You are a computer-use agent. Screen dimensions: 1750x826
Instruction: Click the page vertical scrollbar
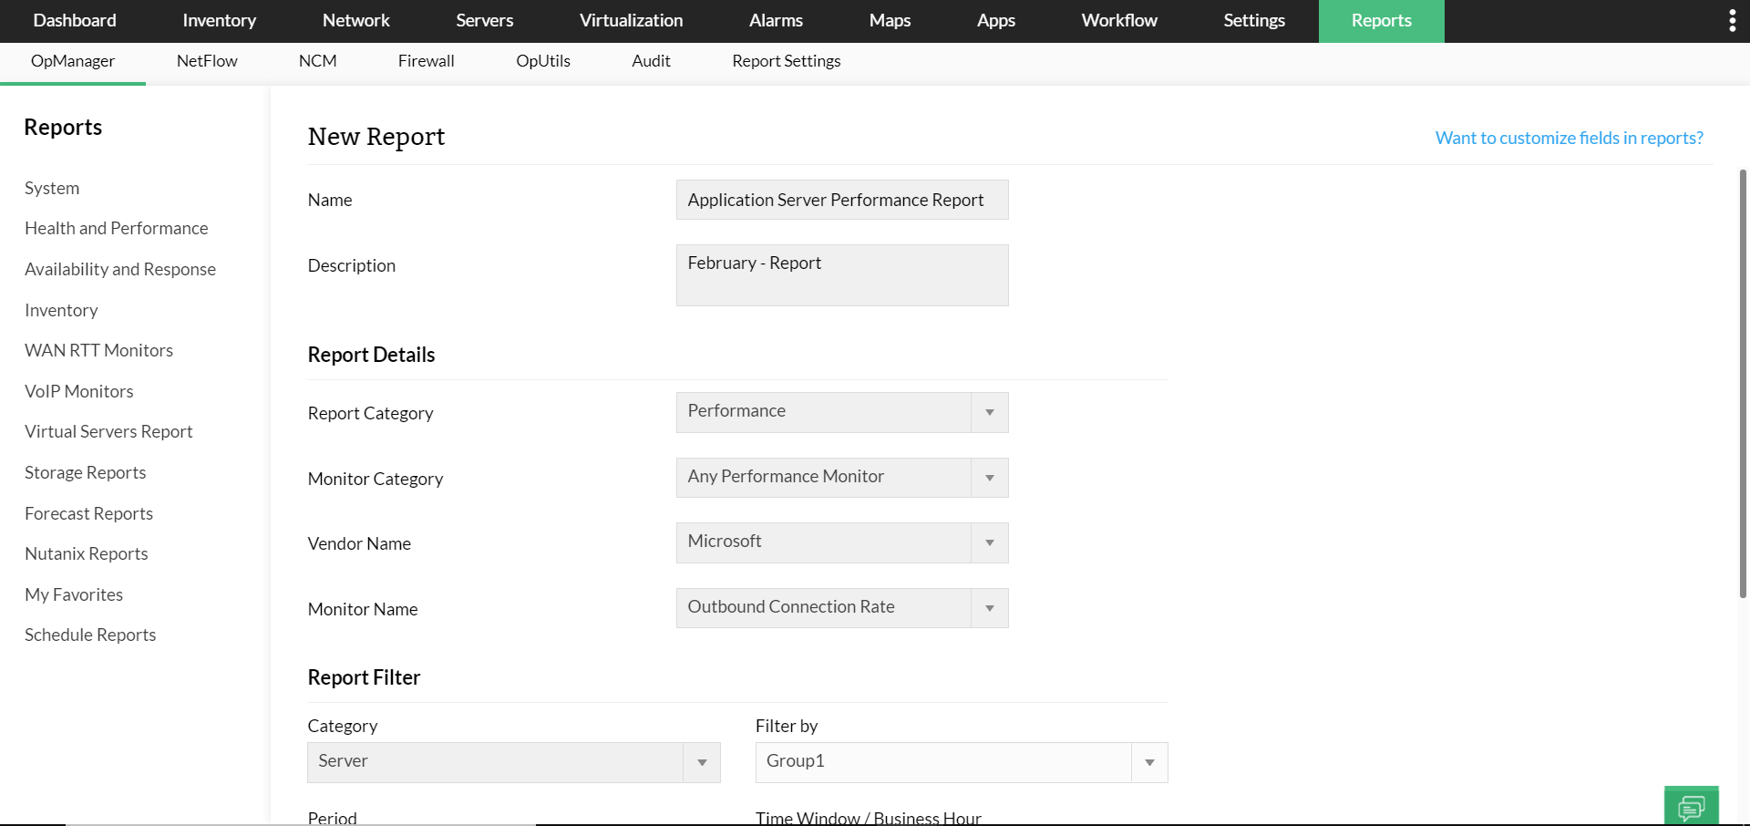pos(1743,383)
